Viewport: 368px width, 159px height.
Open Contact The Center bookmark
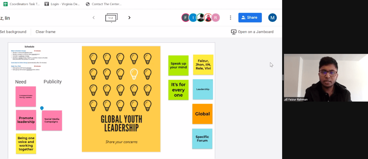[x=104, y=4]
